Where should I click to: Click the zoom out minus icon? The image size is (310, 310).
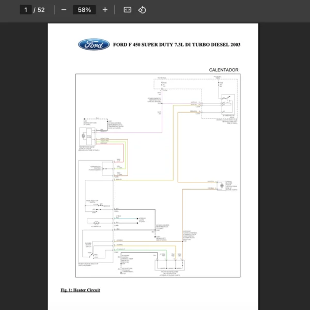click(x=64, y=10)
